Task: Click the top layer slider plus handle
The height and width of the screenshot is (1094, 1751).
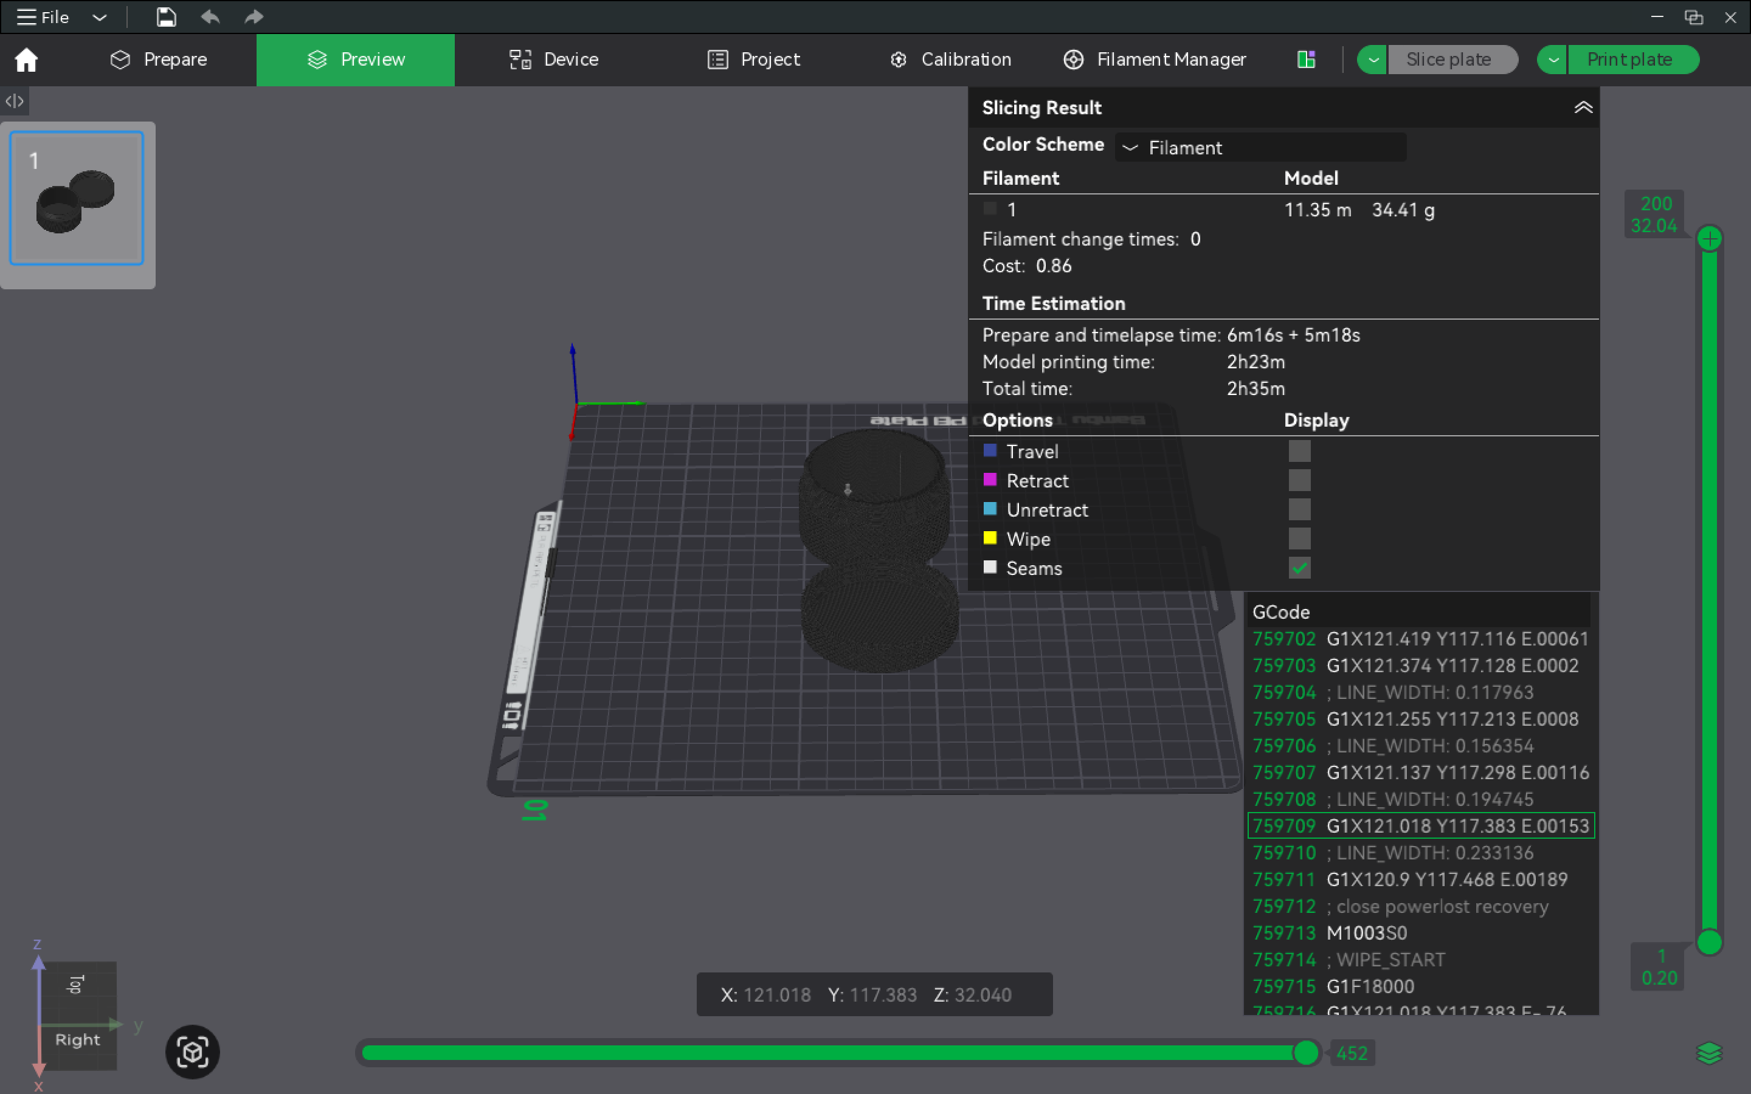Action: click(x=1709, y=239)
